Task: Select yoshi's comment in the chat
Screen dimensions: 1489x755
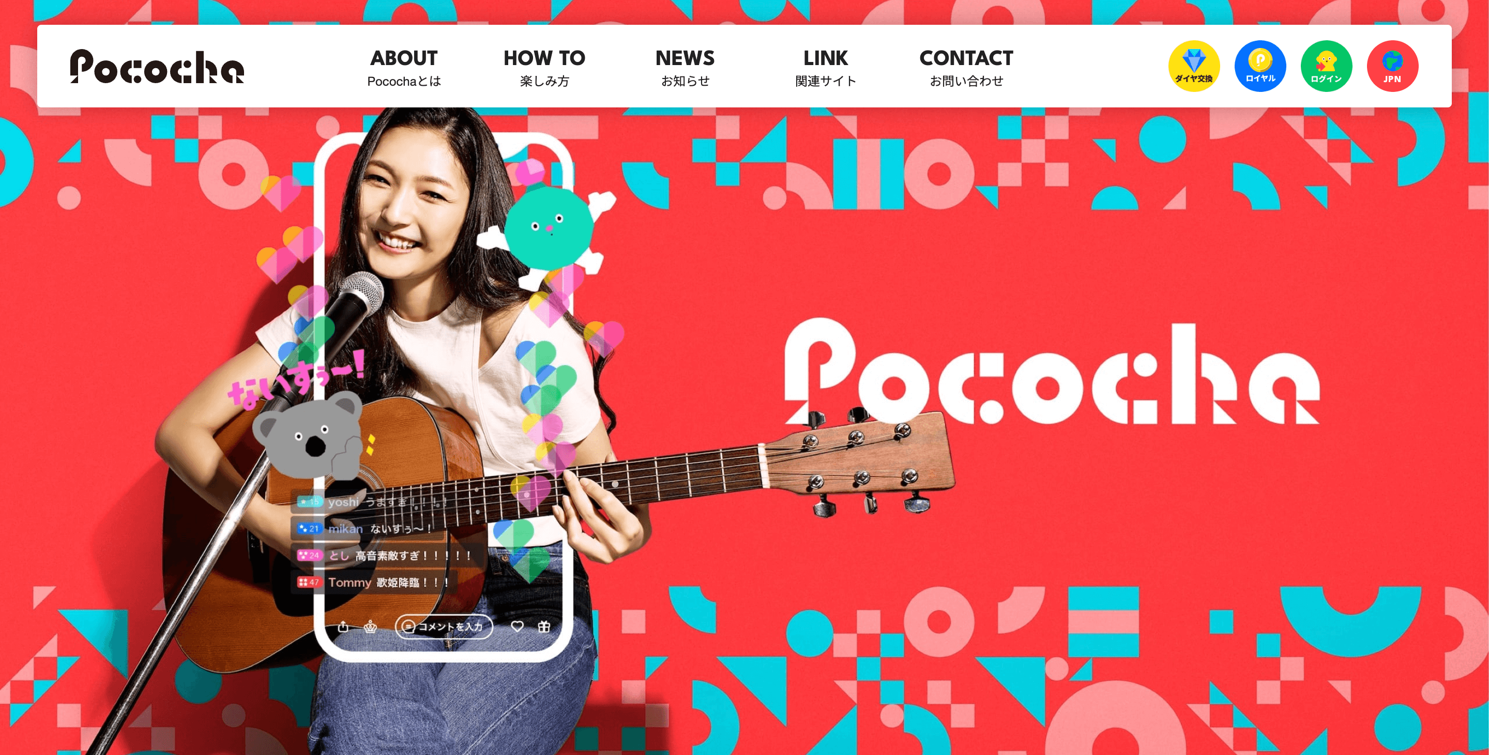Action: click(370, 501)
